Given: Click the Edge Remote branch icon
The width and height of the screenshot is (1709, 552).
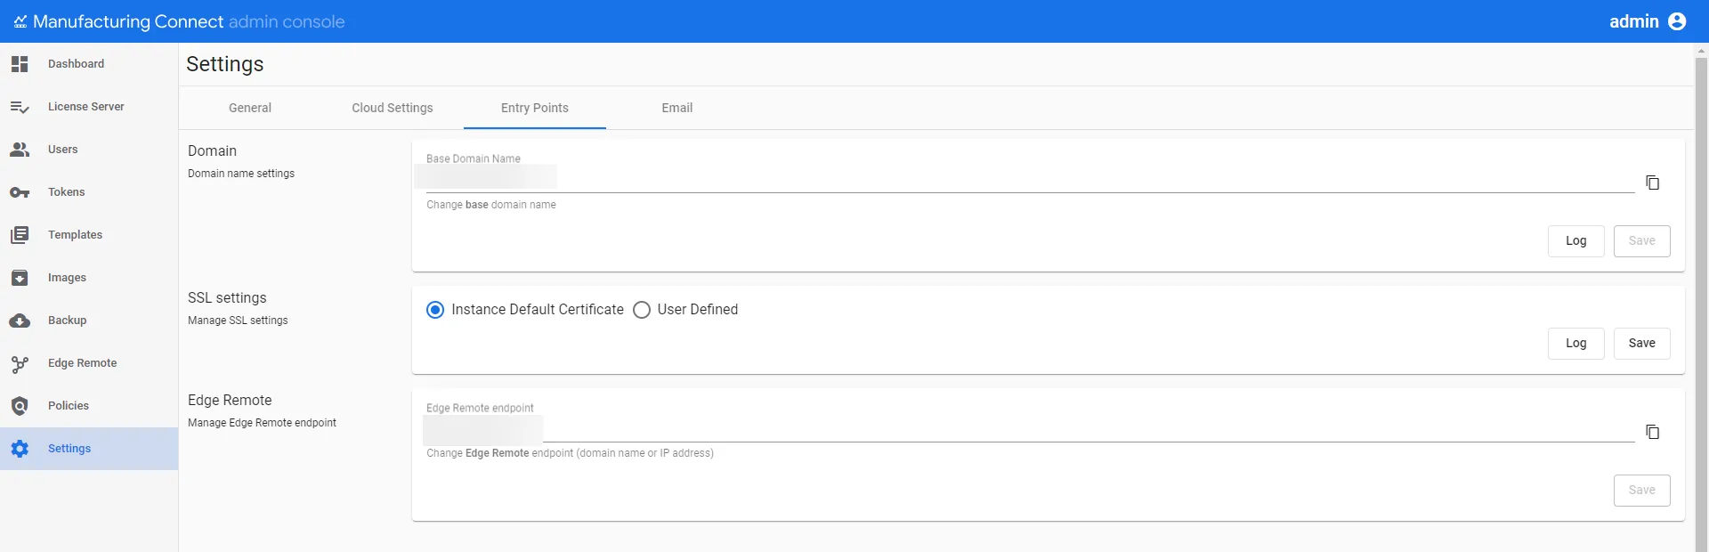Looking at the screenshot, I should pyautogui.click(x=20, y=363).
